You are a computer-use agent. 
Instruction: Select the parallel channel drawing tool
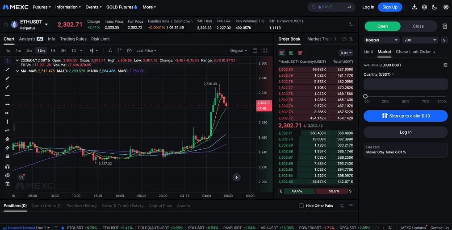pyautogui.click(x=8, y=139)
